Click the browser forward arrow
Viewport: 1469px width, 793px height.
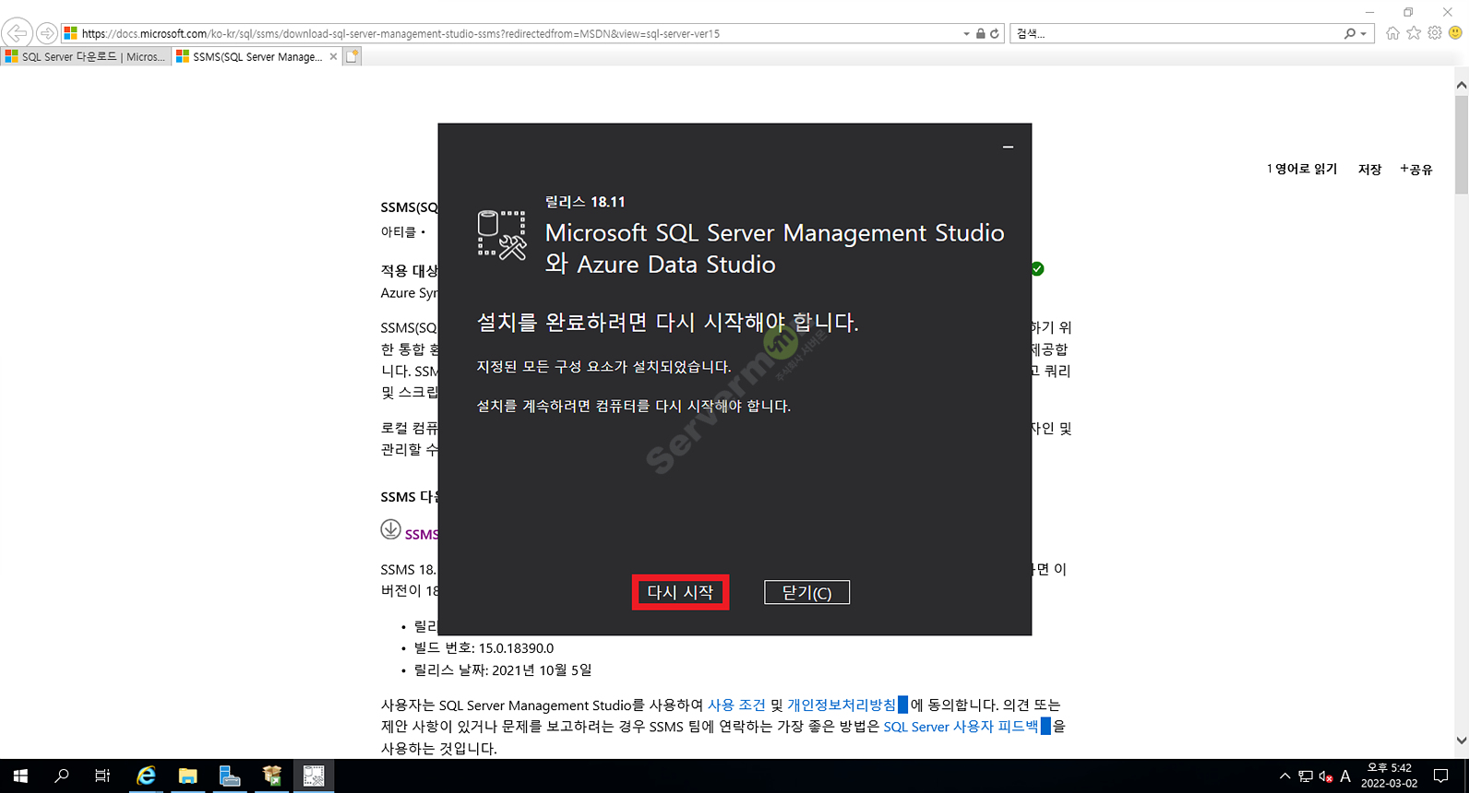coord(46,33)
